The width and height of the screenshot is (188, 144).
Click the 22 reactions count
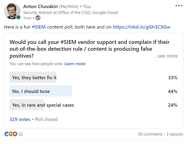pos(20,134)
